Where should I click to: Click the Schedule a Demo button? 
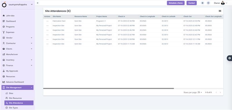[176, 3]
